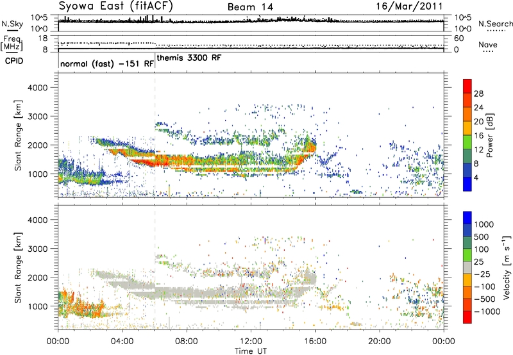Click the '60' tick on the Nave axis
Viewport: 513px width, 355px height.
coord(459,38)
